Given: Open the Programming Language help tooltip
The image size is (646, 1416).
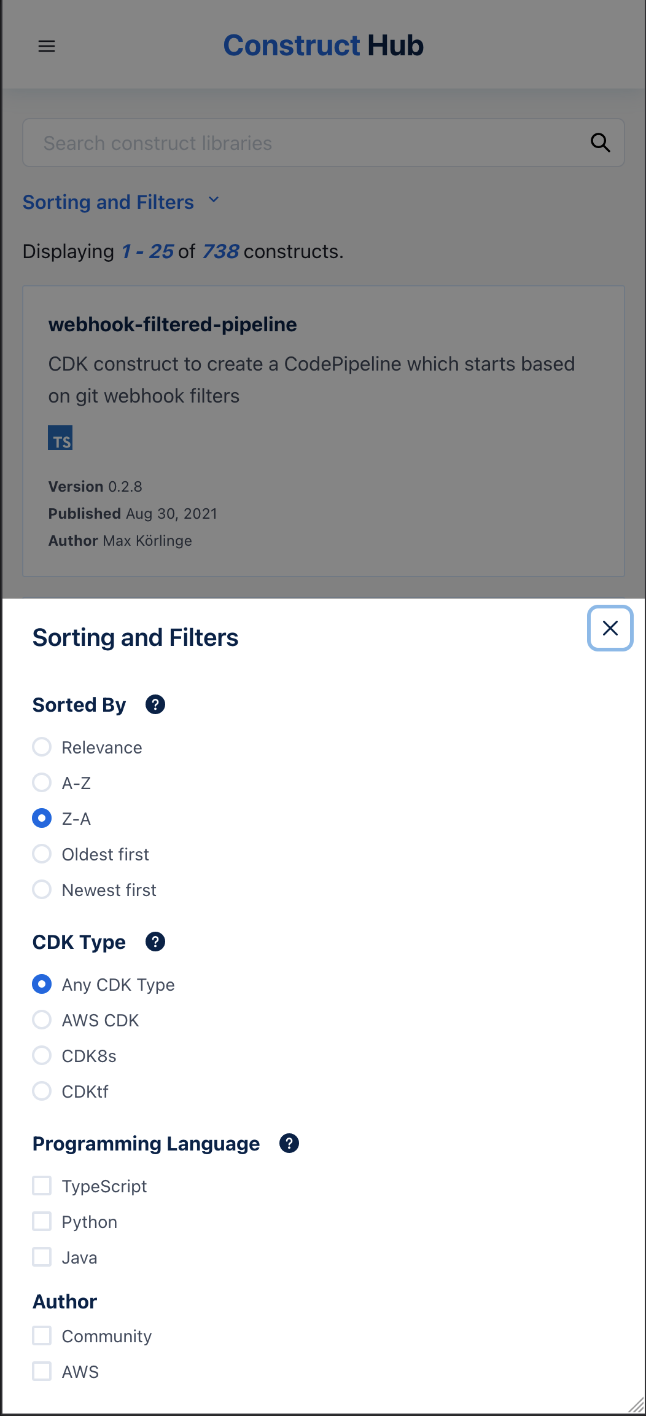Looking at the screenshot, I should 289,1143.
